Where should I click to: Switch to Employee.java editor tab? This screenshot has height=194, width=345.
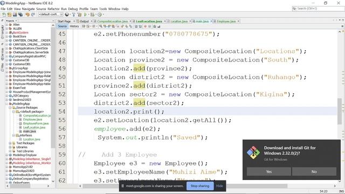click(226, 21)
